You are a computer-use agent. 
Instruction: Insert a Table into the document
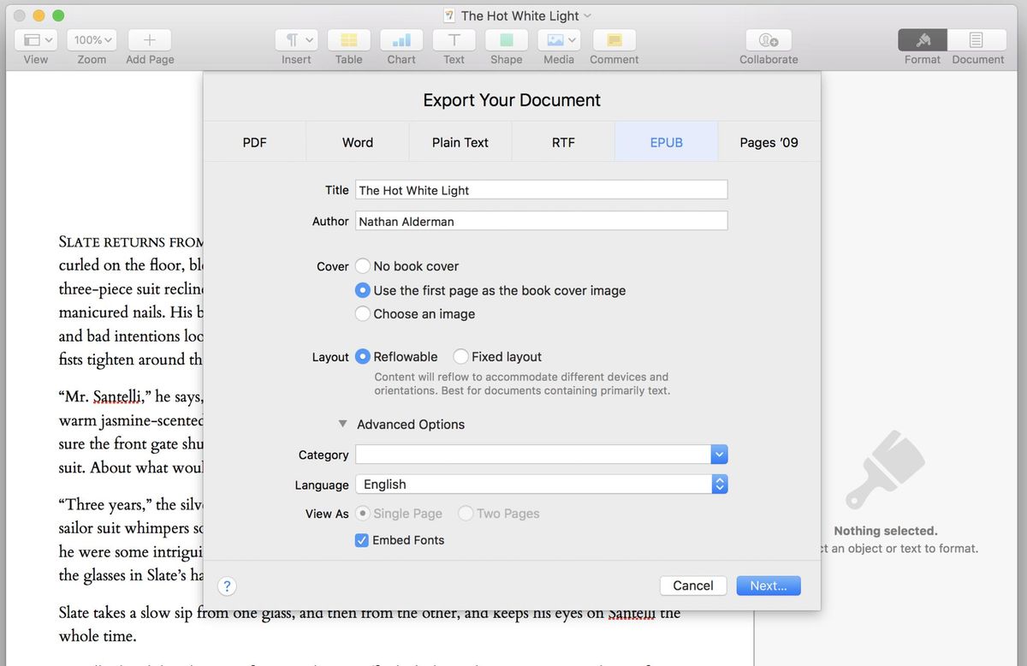(x=348, y=40)
